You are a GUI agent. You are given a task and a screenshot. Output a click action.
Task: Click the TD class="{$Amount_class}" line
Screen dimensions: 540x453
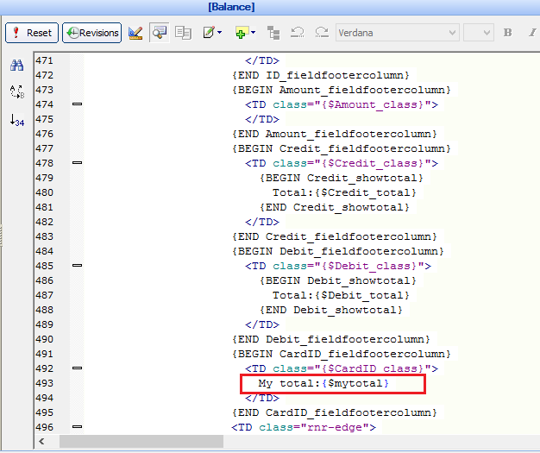coord(342,104)
